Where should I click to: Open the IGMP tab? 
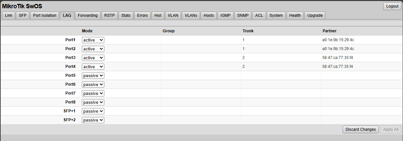click(x=225, y=15)
